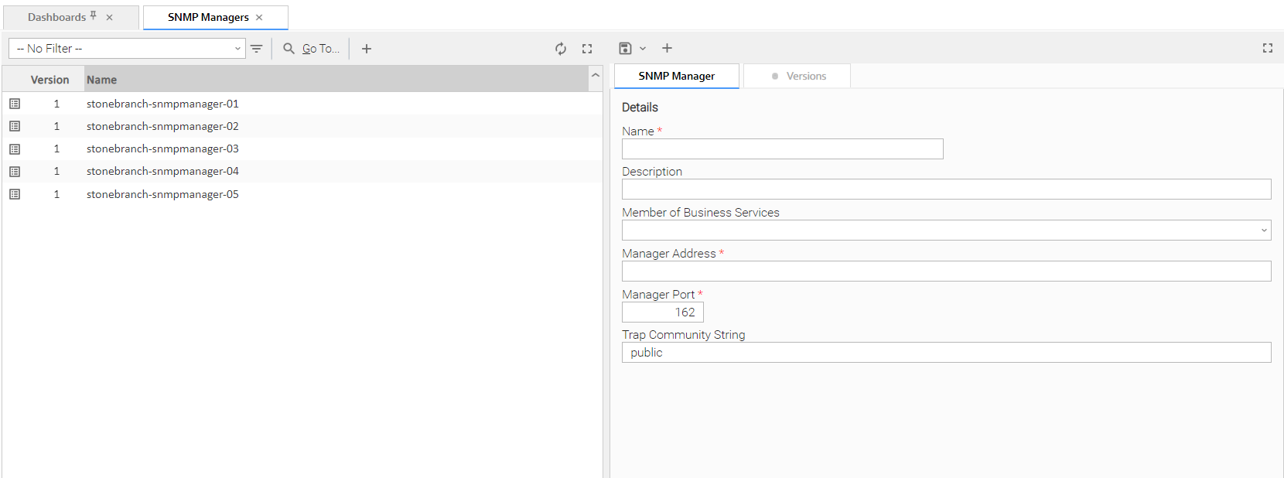The image size is (1284, 478).
Task: Close the SNMP Managers tab
Action: click(259, 17)
